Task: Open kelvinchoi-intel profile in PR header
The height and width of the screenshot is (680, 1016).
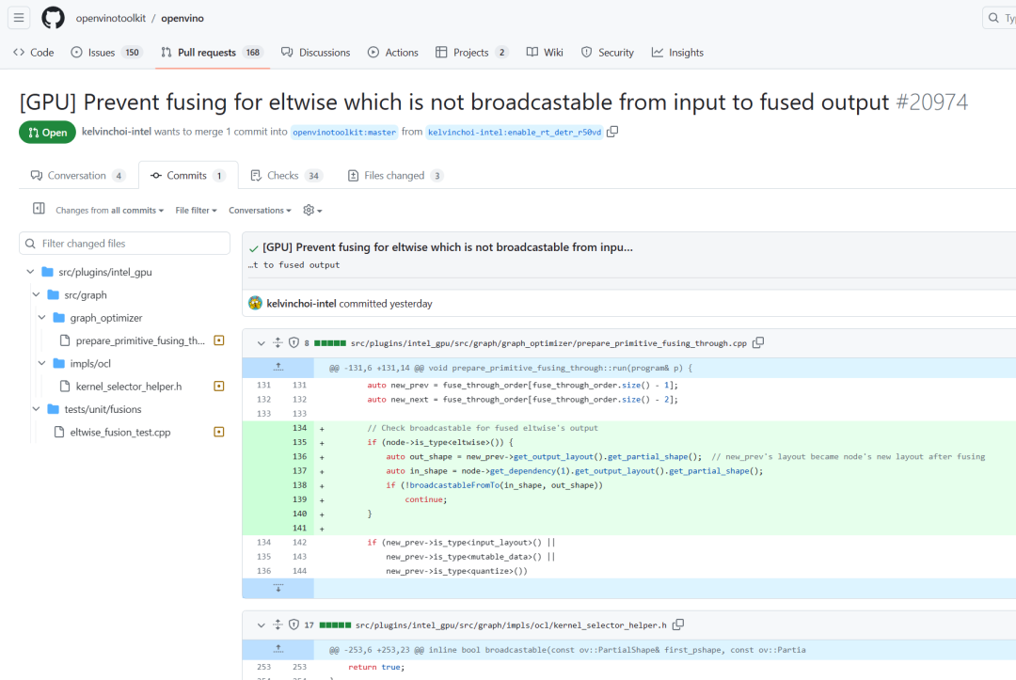Action: click(x=117, y=132)
